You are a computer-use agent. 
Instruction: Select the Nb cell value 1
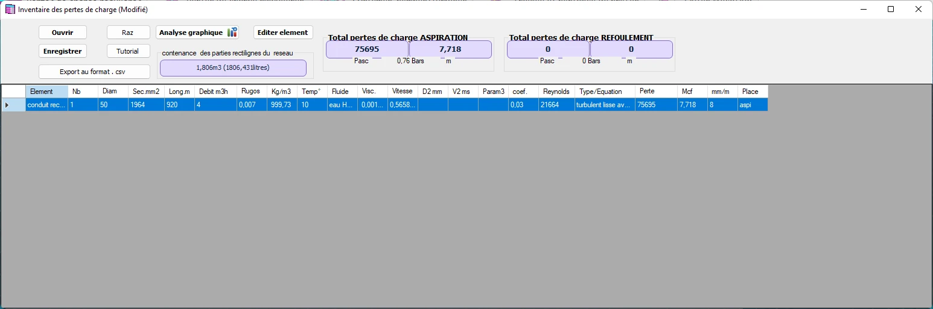83,105
